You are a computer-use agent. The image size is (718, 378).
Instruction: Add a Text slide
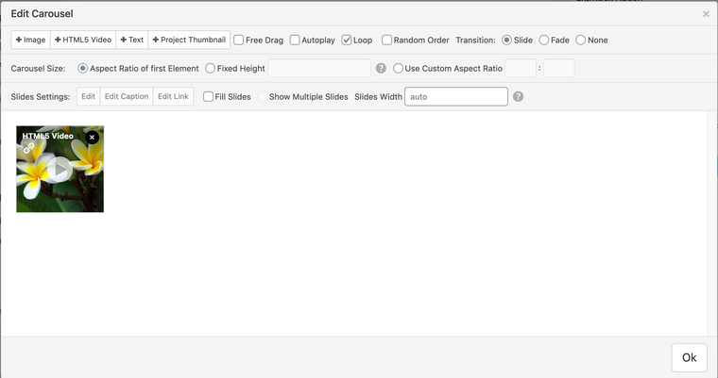131,41
